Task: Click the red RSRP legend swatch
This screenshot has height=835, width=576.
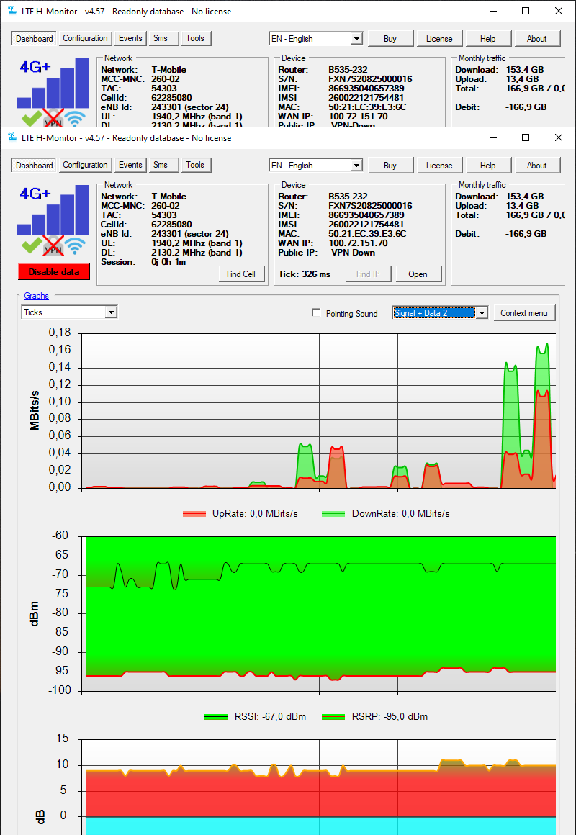Action: tap(333, 716)
